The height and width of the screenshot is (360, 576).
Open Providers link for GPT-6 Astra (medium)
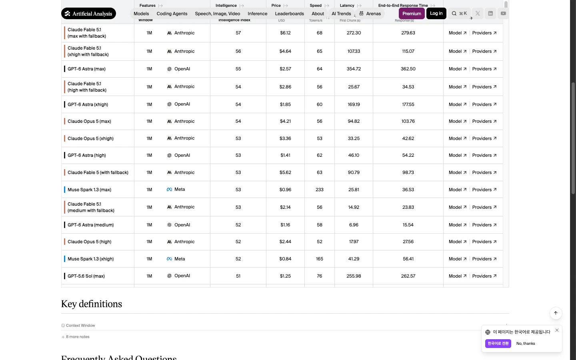point(484,225)
